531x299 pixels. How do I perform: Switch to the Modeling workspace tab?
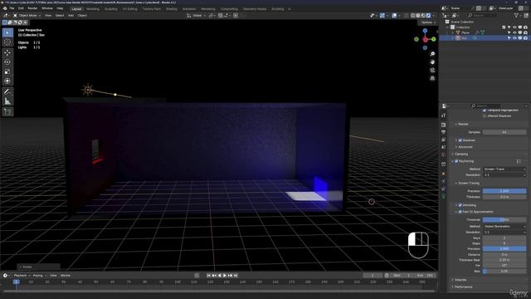pyautogui.click(x=93, y=9)
